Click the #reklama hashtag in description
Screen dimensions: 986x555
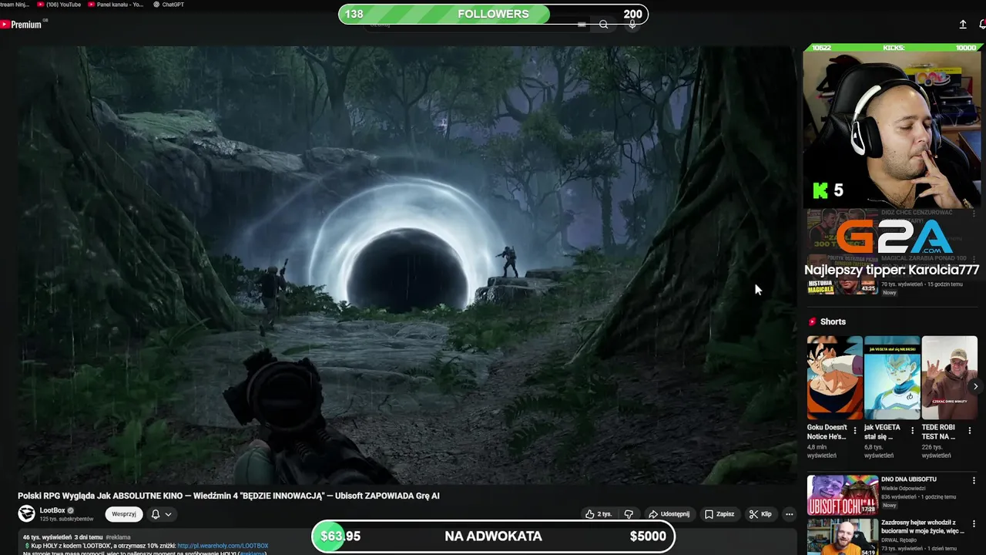118,537
